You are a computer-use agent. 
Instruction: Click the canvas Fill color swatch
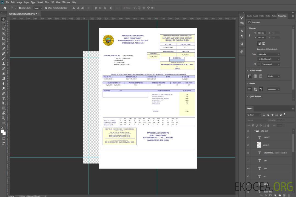point(259,64)
